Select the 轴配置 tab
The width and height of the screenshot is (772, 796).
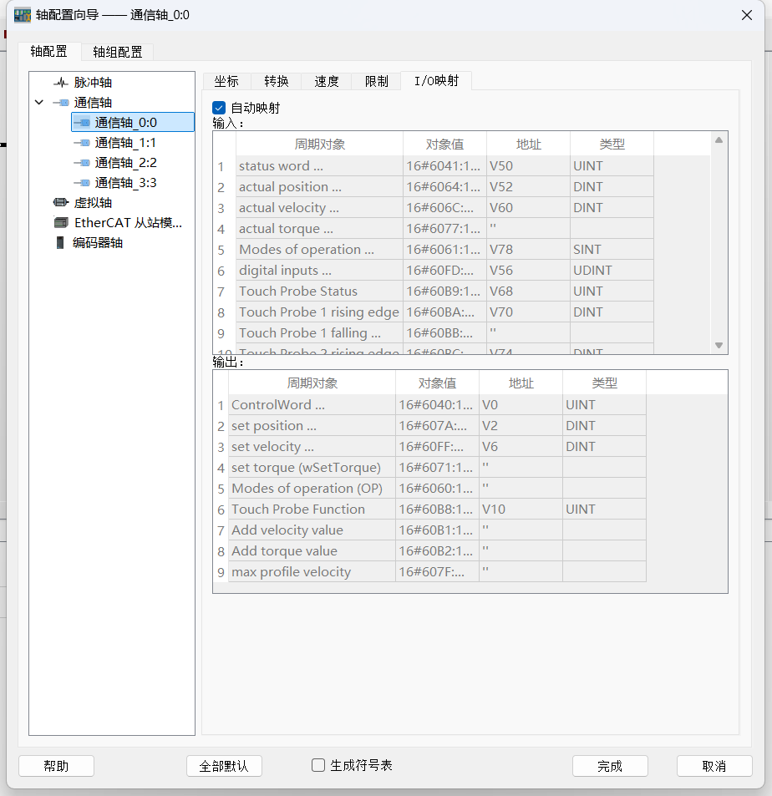pyautogui.click(x=48, y=51)
